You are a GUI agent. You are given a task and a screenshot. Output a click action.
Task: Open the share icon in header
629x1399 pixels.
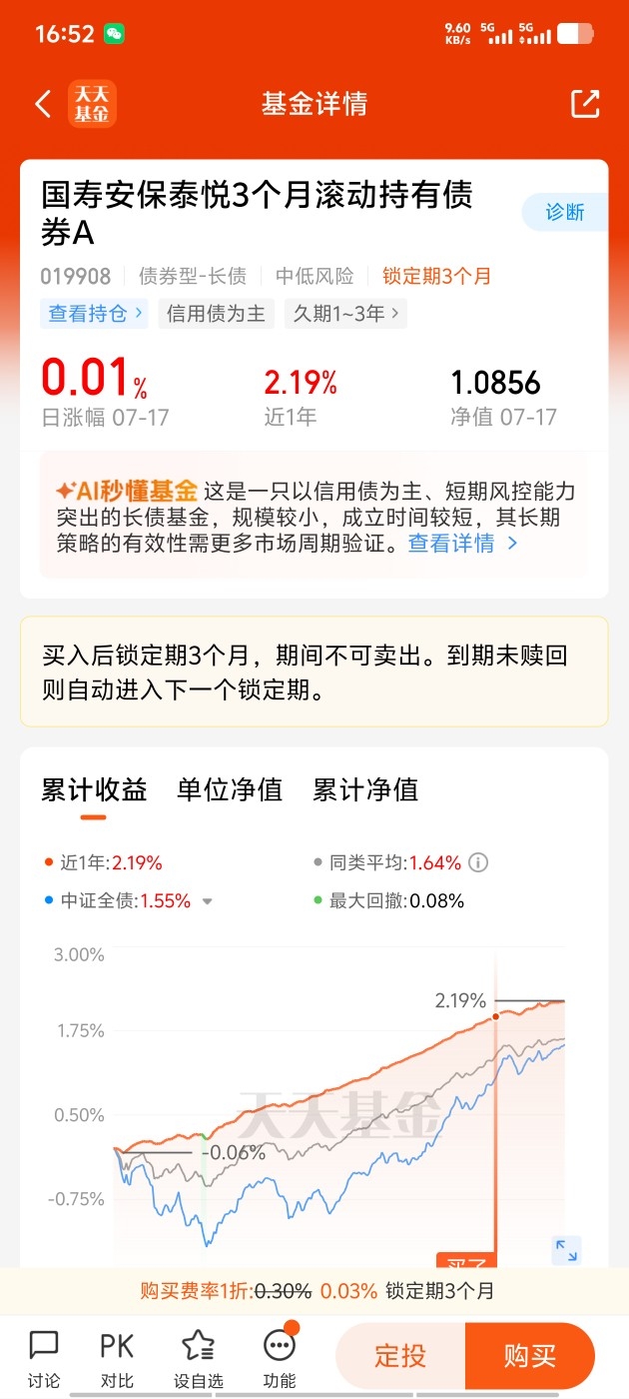point(585,104)
